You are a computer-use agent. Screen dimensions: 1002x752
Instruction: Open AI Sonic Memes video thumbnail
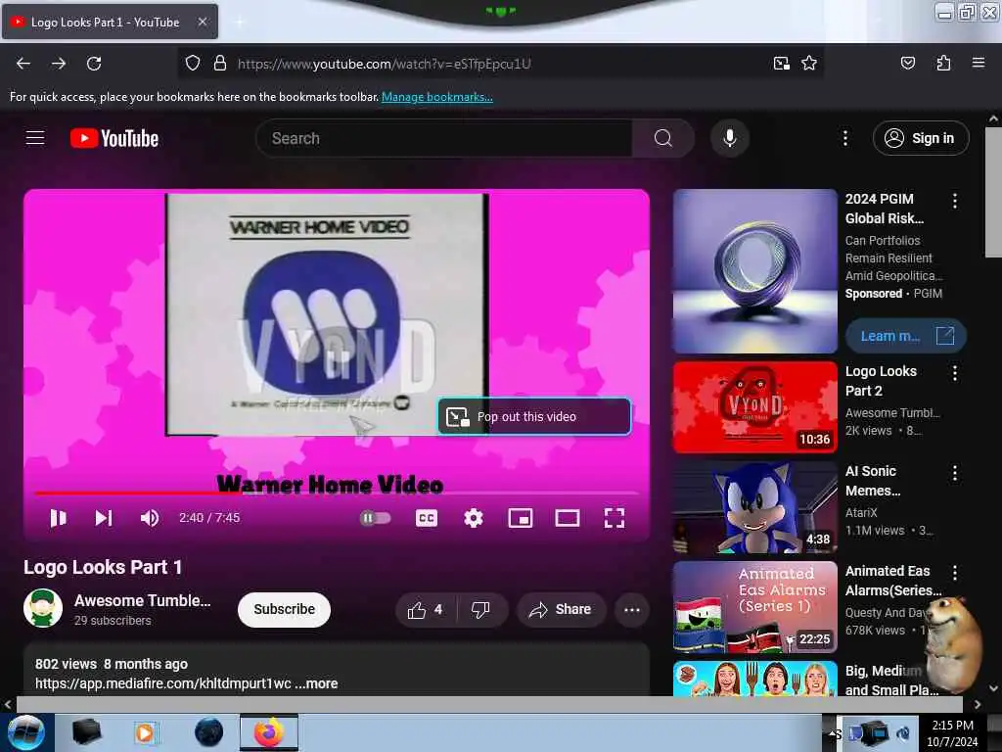point(754,507)
